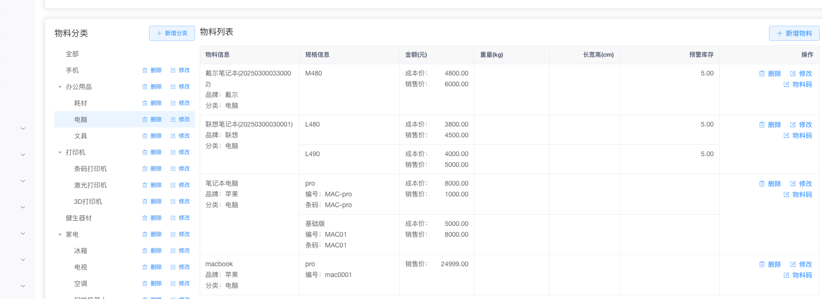Delete the 文具 category
This screenshot has width=822, height=299.
(152, 136)
